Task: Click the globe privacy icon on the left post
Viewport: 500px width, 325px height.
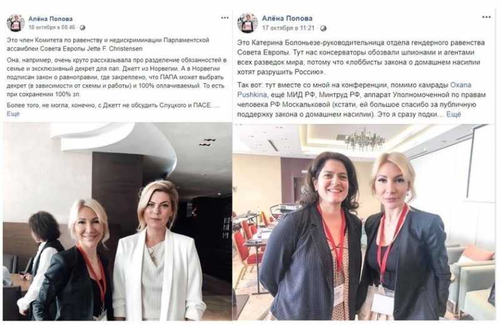Action: (82, 27)
